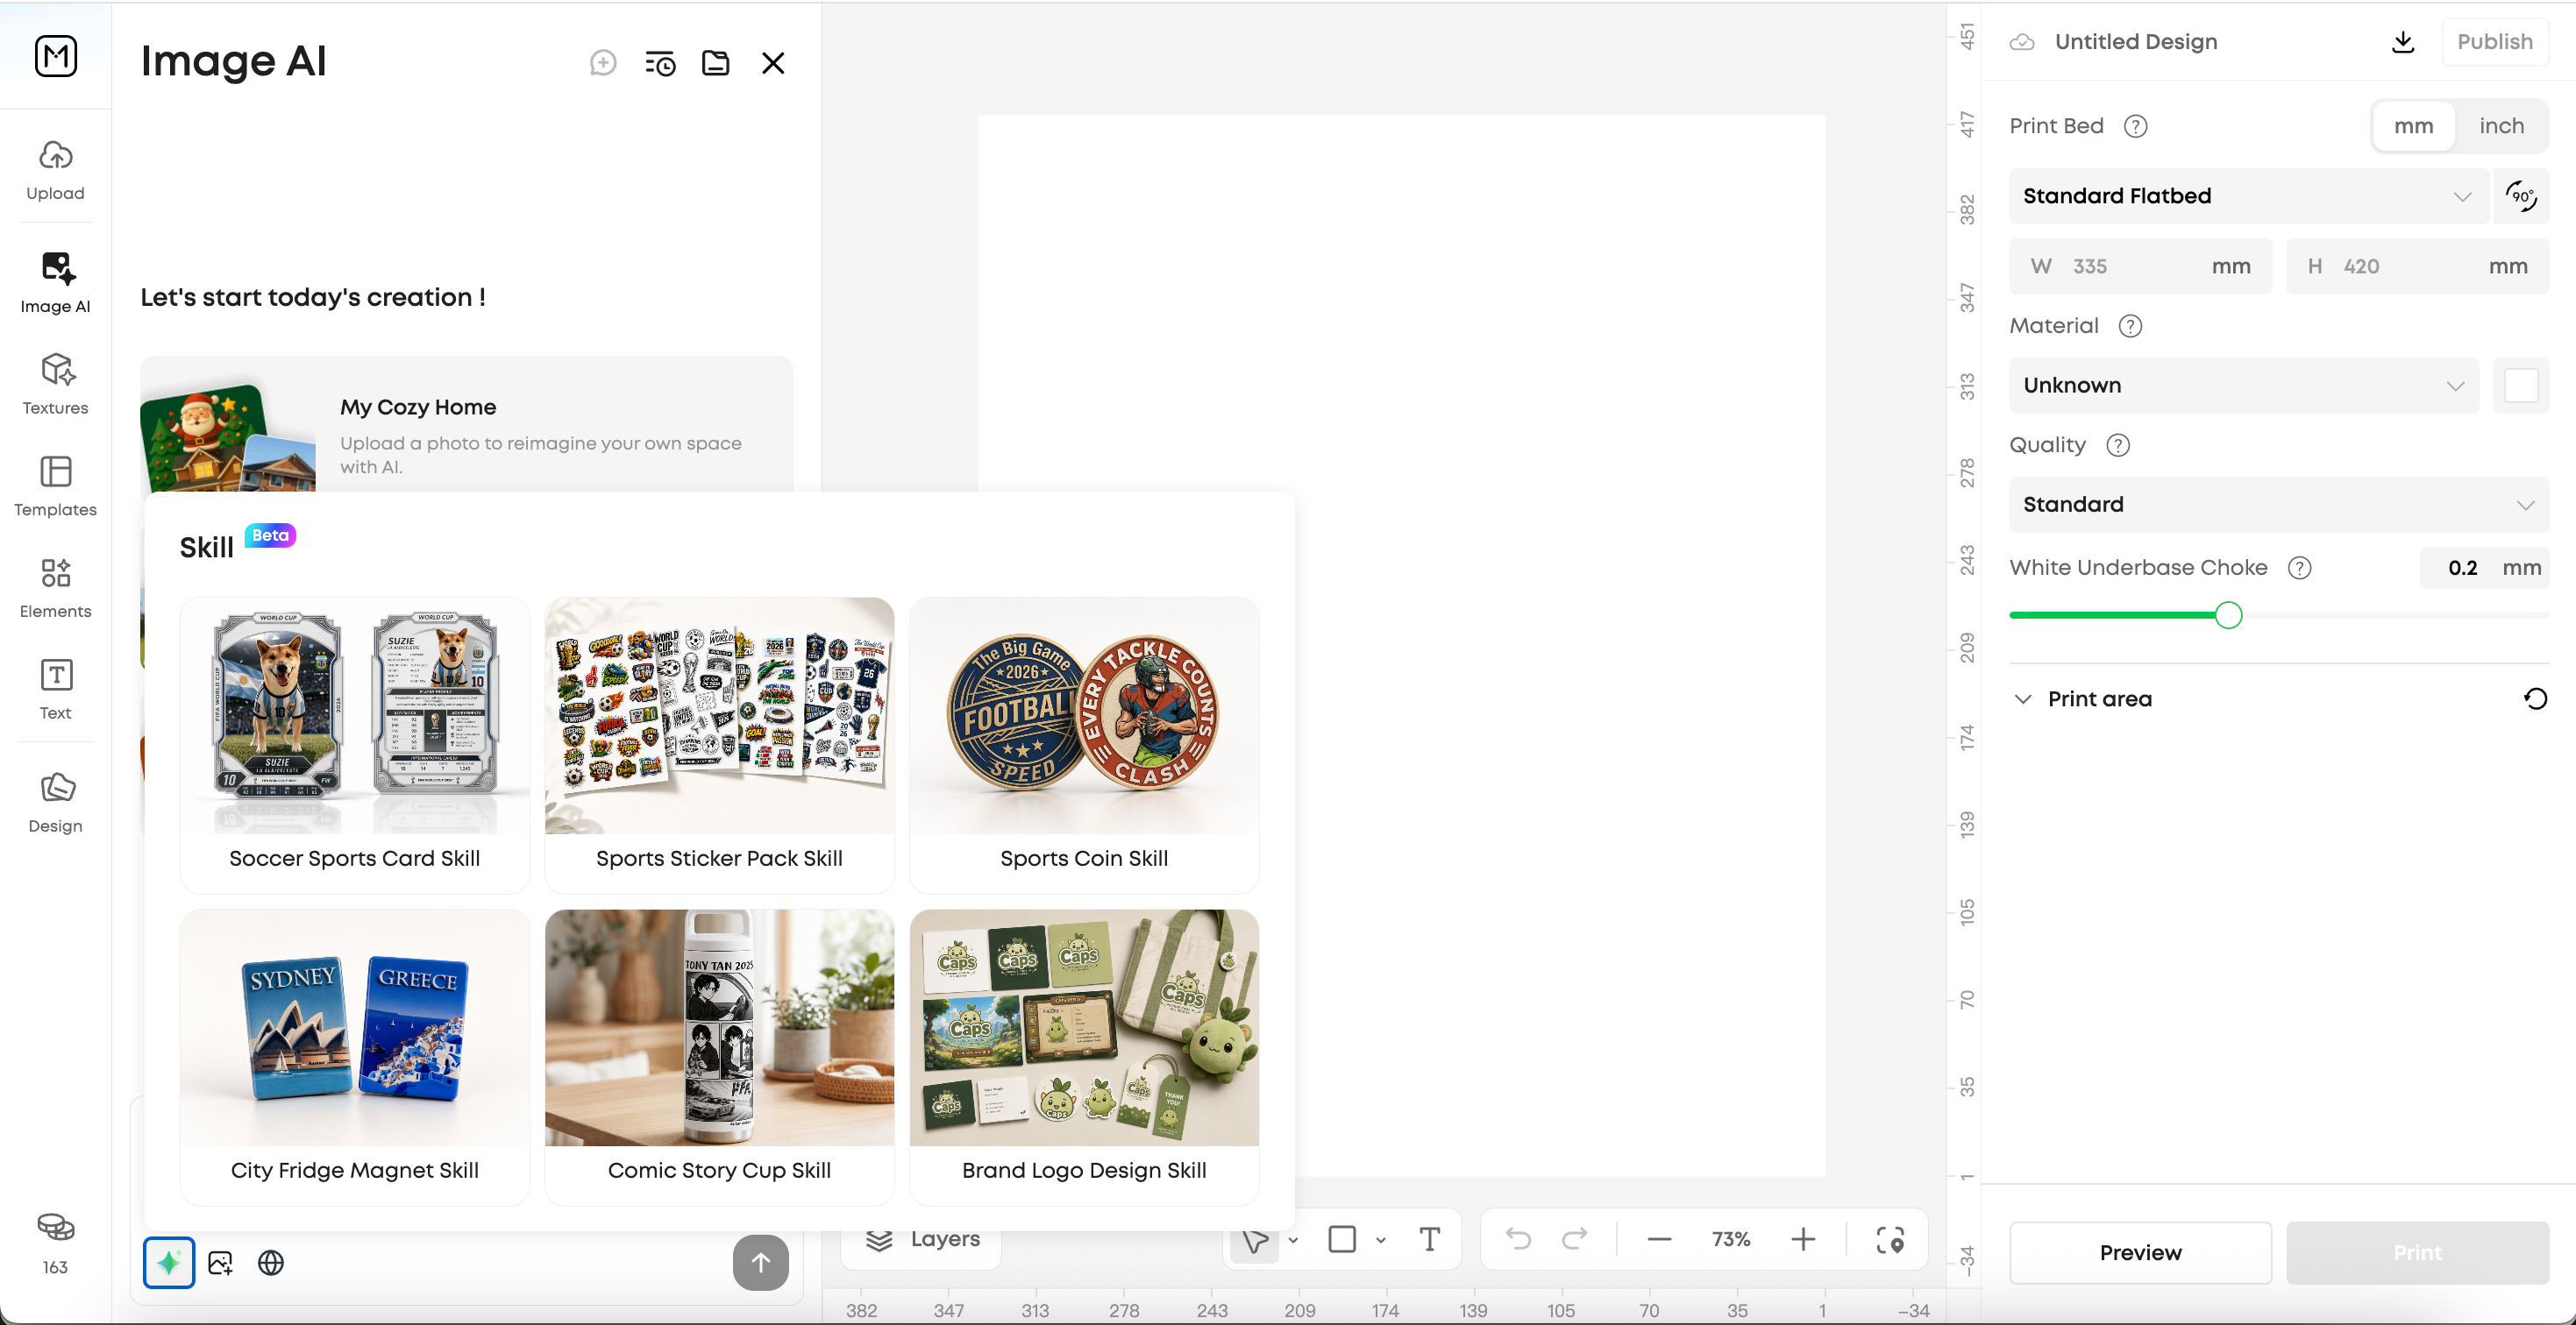Select Brand Logo Design Skill

(1084, 1056)
